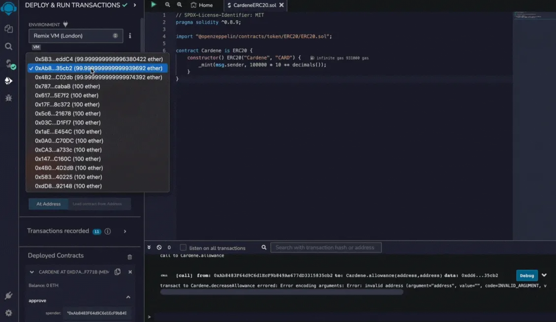Select account 0x4B2...C02db
The image size is (556, 322).
(98, 77)
